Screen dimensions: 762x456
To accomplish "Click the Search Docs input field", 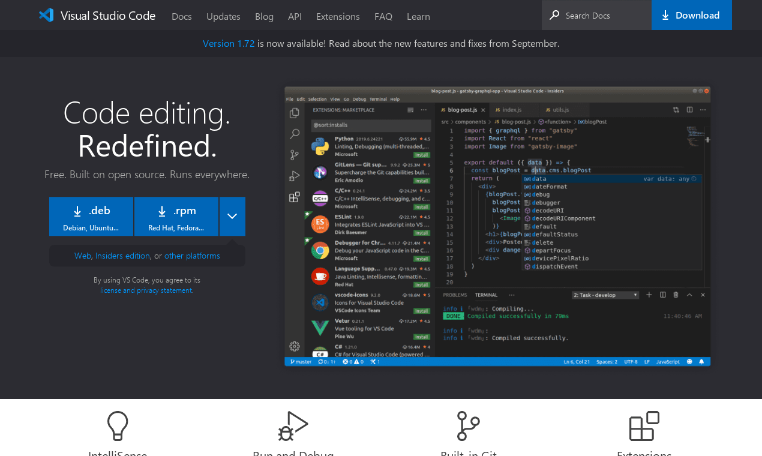I will coord(596,15).
